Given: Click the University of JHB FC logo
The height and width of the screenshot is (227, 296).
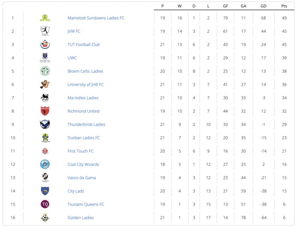Looking at the screenshot, I should click(x=45, y=84).
